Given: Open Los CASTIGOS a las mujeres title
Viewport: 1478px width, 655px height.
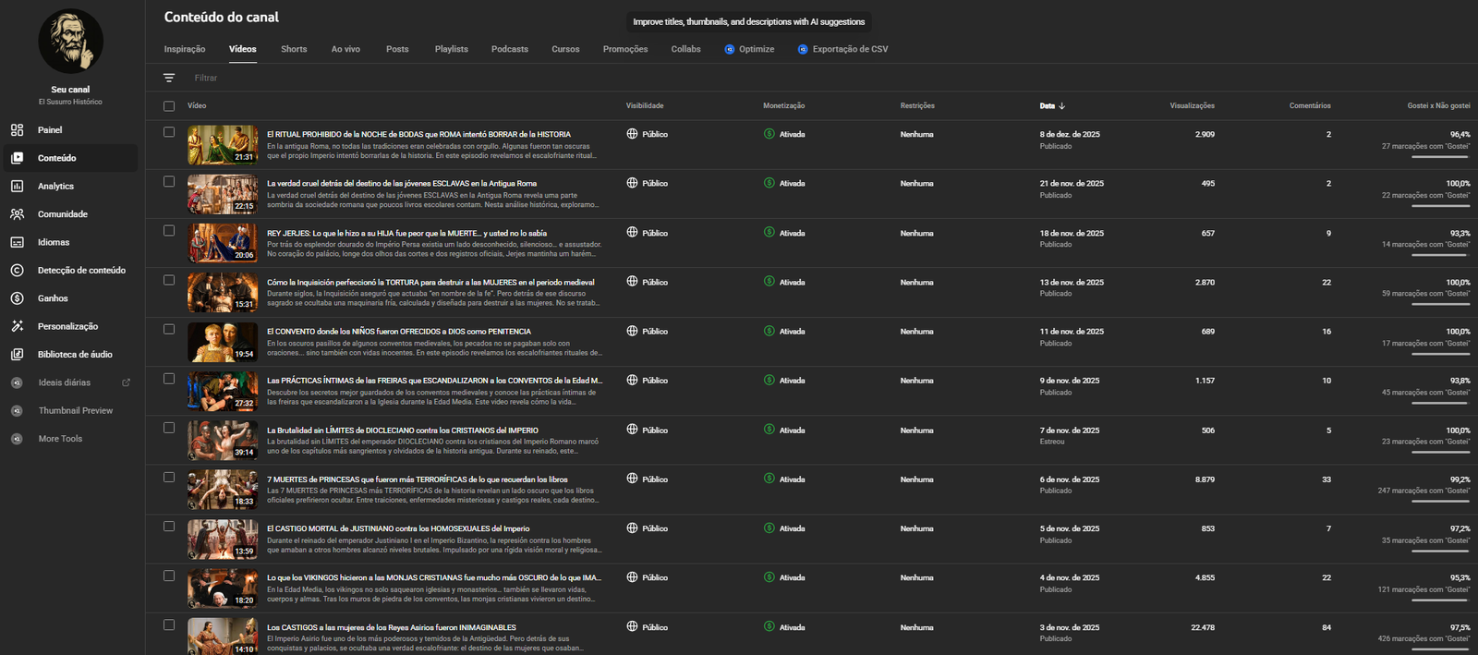Looking at the screenshot, I should (x=392, y=628).
